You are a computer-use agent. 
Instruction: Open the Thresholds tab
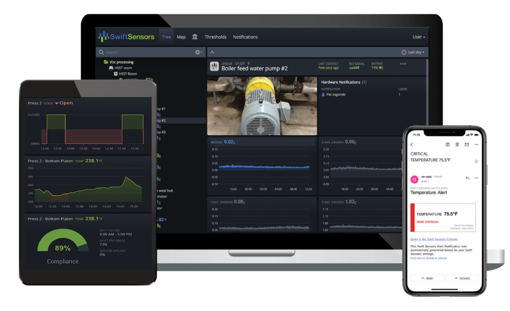tap(215, 37)
